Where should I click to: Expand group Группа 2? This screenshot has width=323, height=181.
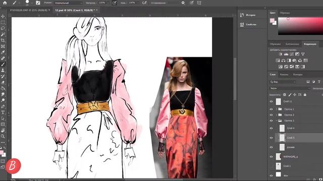(277, 115)
